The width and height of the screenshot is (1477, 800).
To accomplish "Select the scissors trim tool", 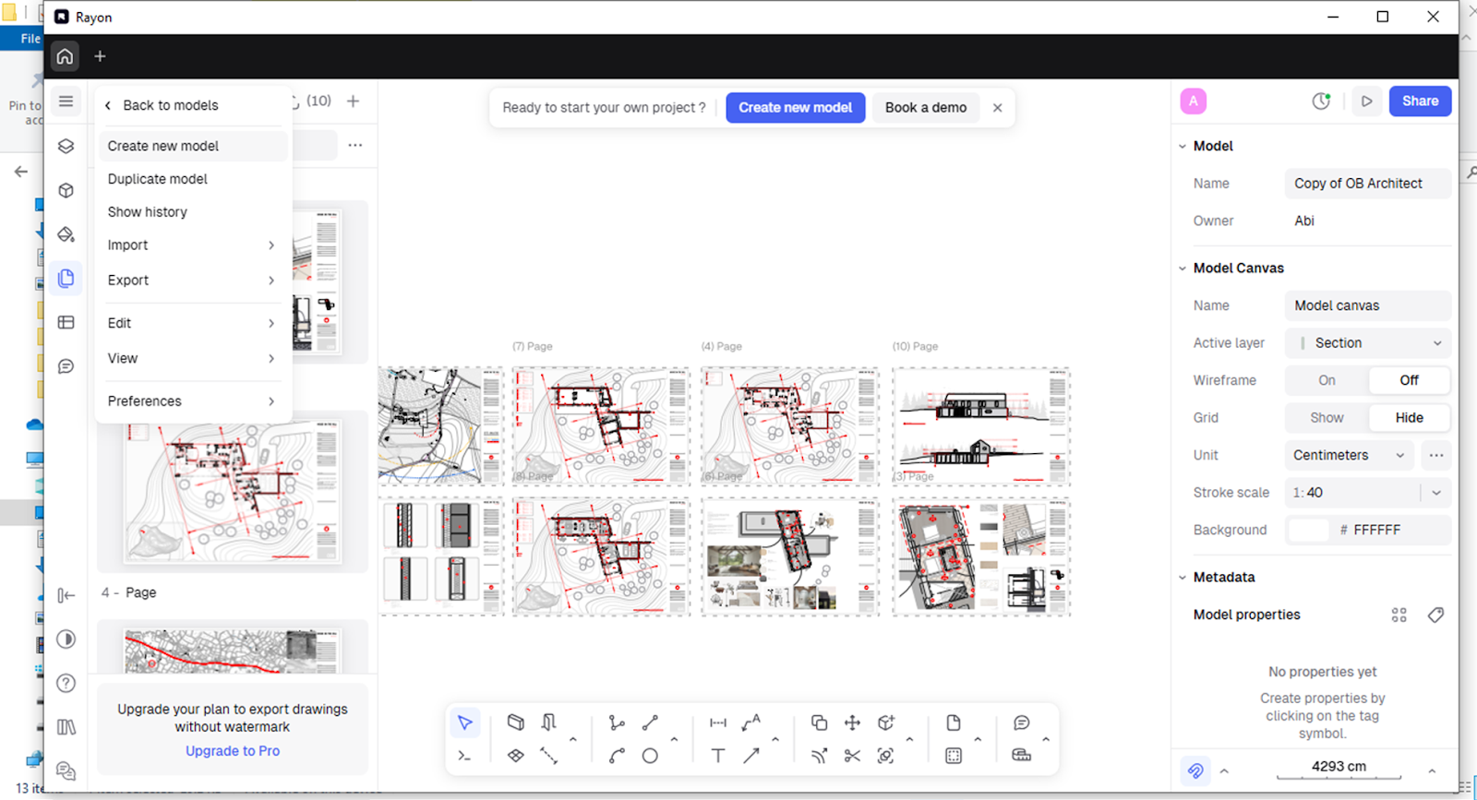I will (x=852, y=756).
